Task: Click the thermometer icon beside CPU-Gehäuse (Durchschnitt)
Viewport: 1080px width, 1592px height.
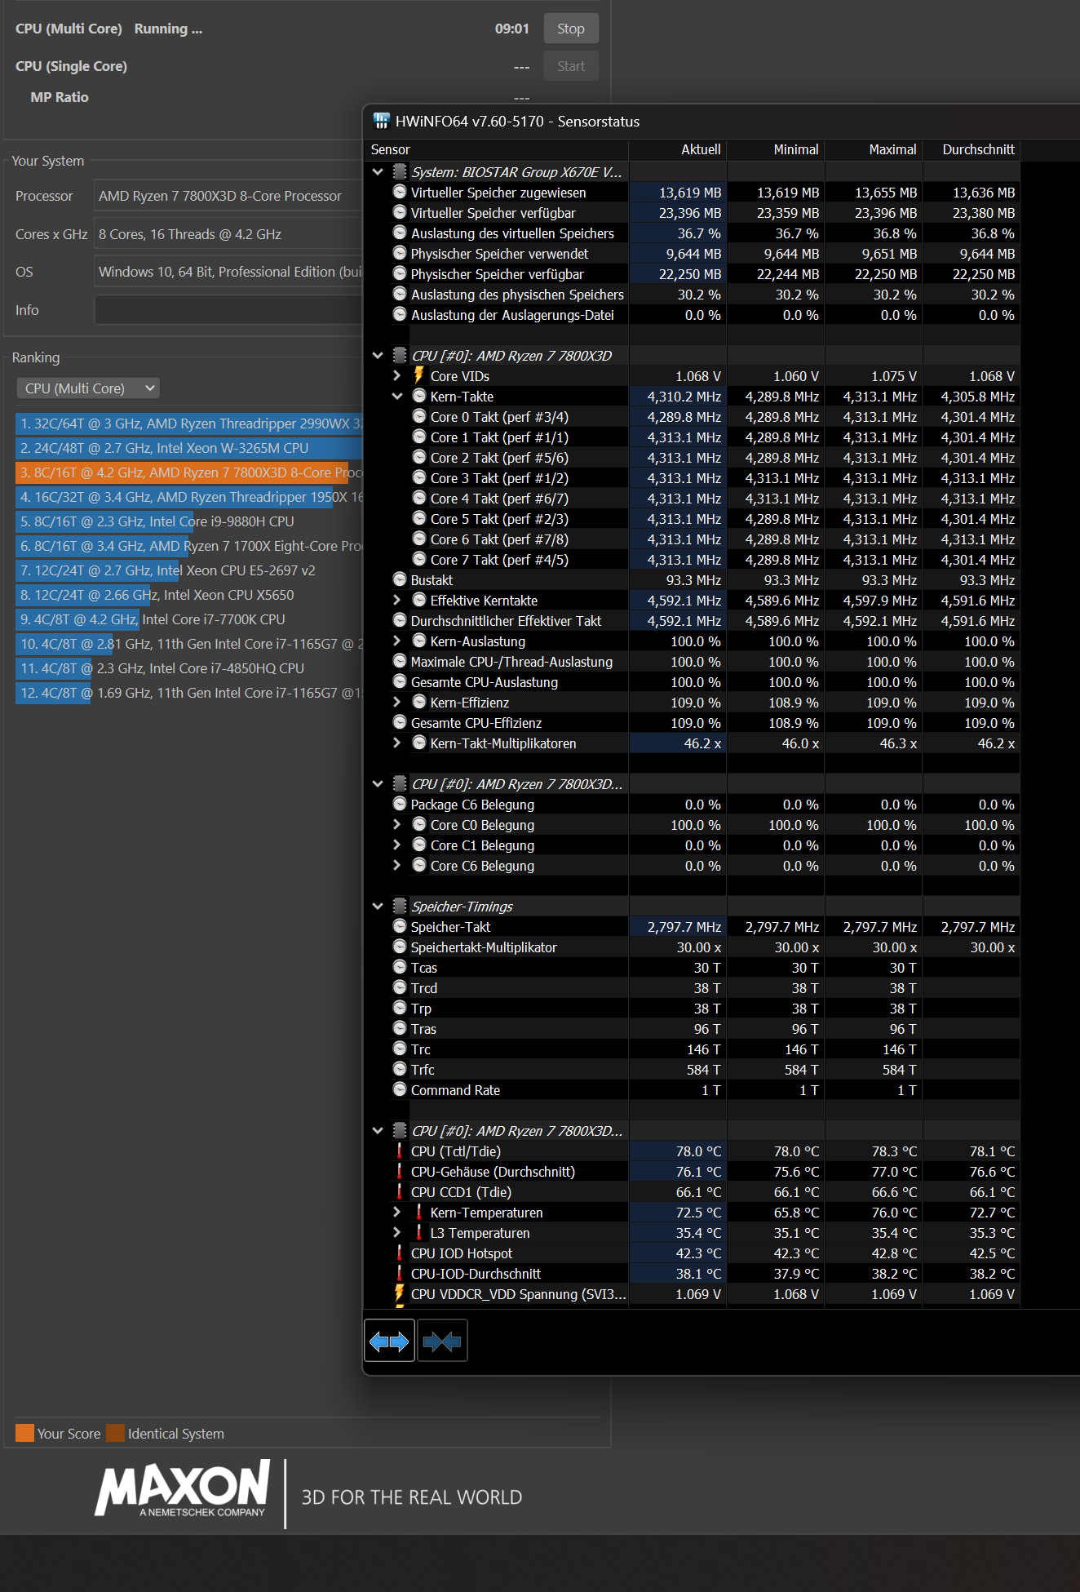Action: coord(400,1171)
